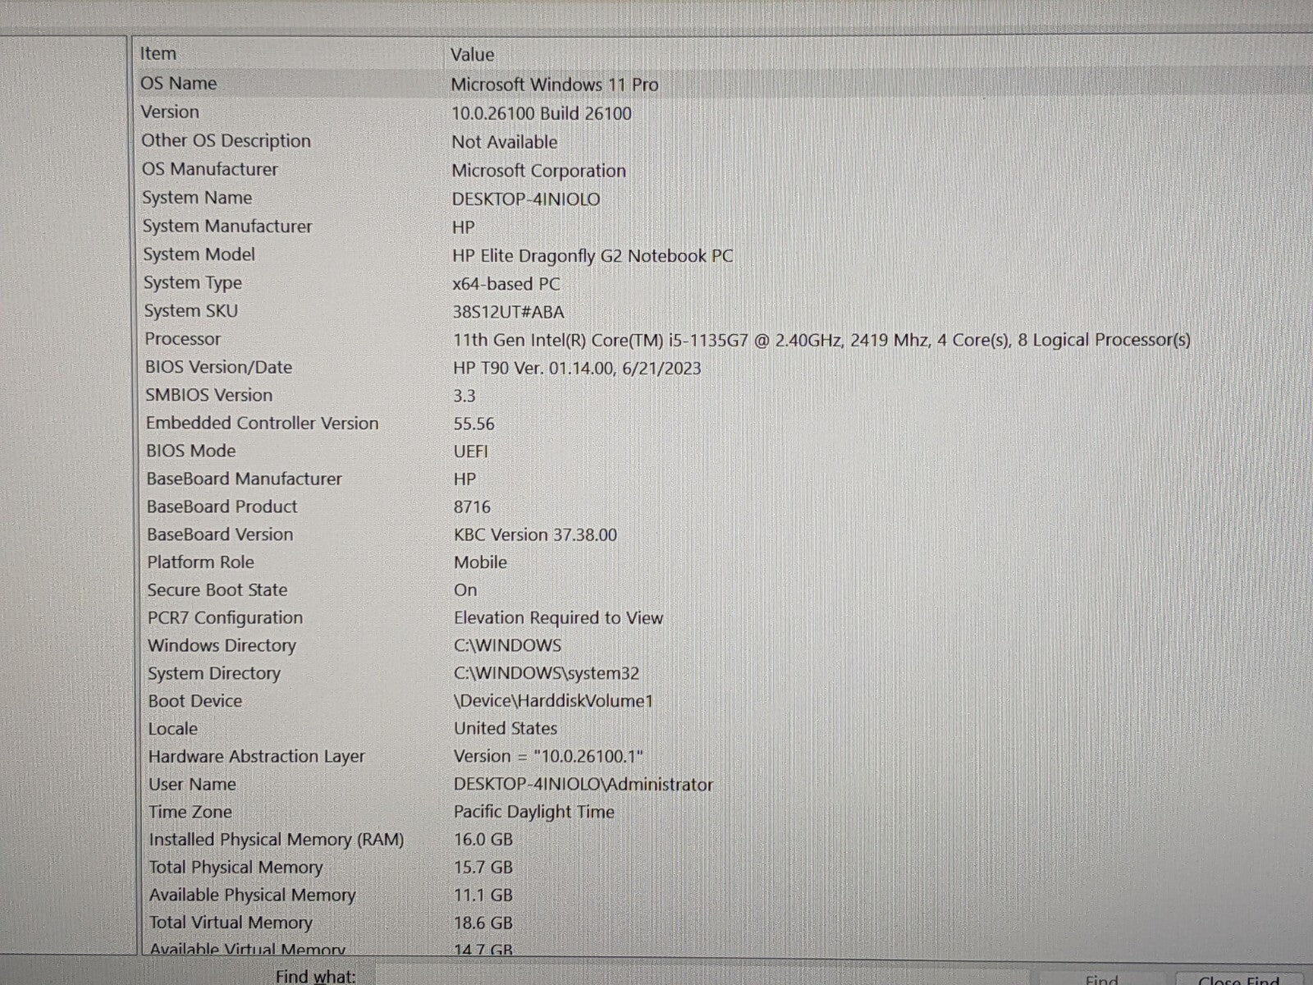The image size is (1313, 985).
Task: Select the System SKU row
Action: (190, 311)
